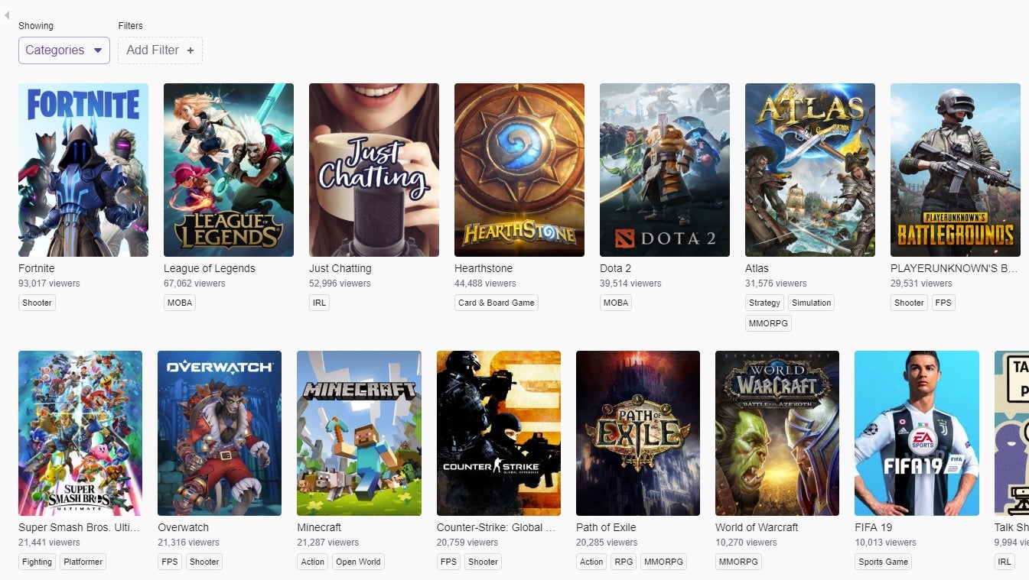Viewport: 1029px width, 580px height.
Task: Select the IRL tag under Talk Shows
Action: point(1005,562)
